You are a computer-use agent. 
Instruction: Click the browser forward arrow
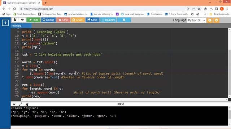tap(9, 9)
